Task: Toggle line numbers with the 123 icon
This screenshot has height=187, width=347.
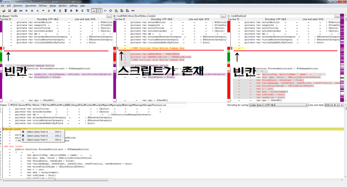Action: (x=105, y=11)
